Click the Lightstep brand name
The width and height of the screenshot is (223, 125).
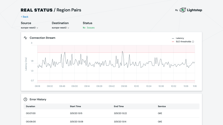195,10
